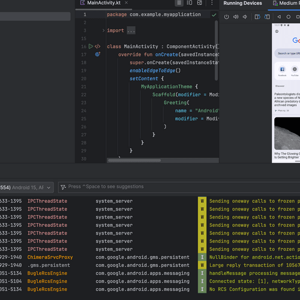The width and height of the screenshot is (300, 300).
Task: Switch editor to Code-only view mode
Action: [179, 3]
